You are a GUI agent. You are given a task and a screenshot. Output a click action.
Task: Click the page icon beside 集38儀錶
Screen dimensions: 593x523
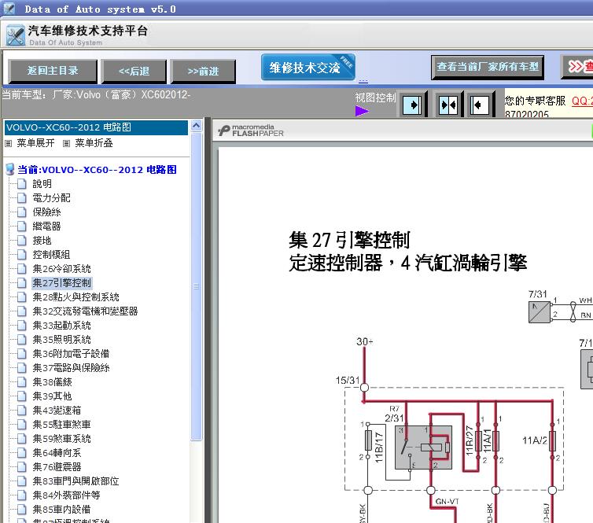[22, 382]
